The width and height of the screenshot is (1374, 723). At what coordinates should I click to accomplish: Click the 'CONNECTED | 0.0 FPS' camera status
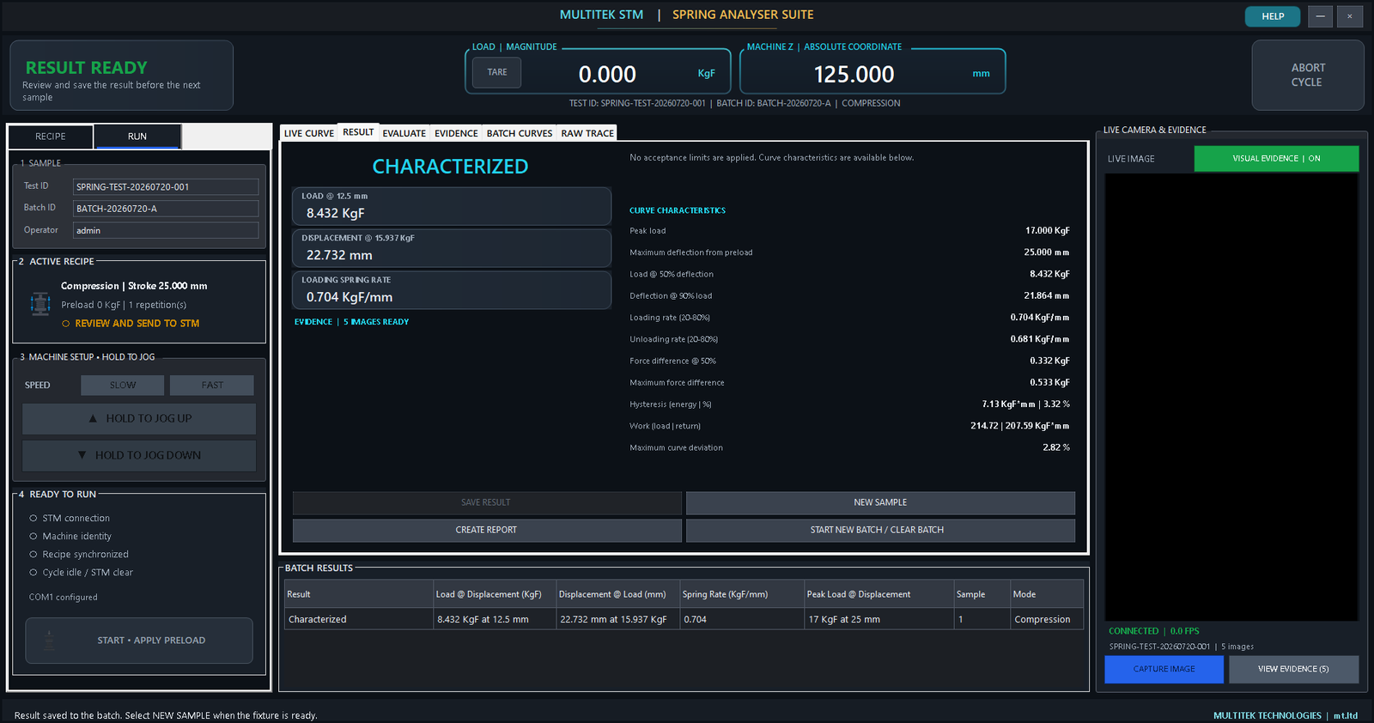[x=1153, y=631]
